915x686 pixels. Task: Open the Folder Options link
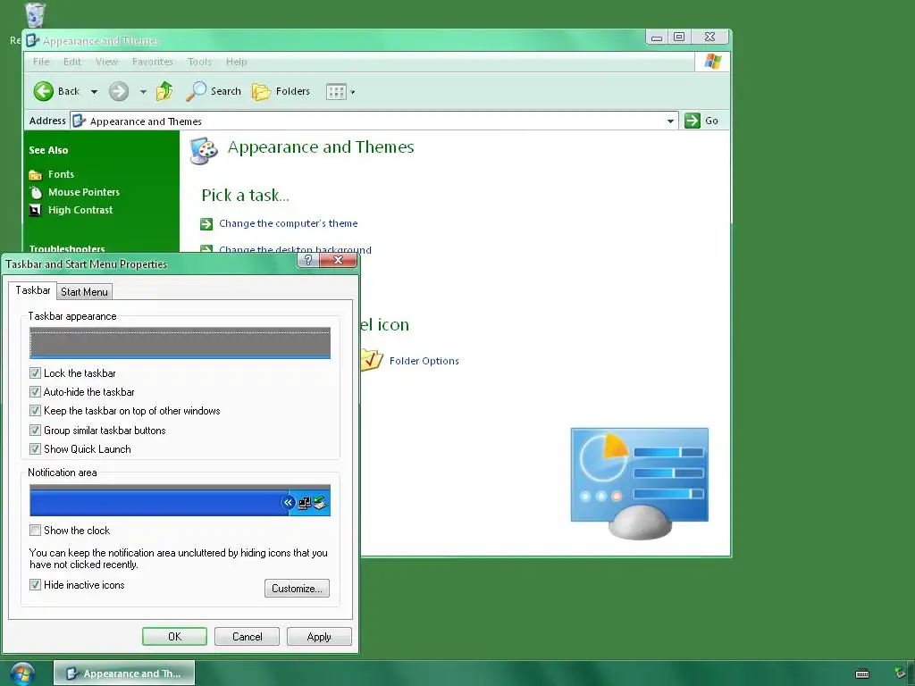[424, 361]
